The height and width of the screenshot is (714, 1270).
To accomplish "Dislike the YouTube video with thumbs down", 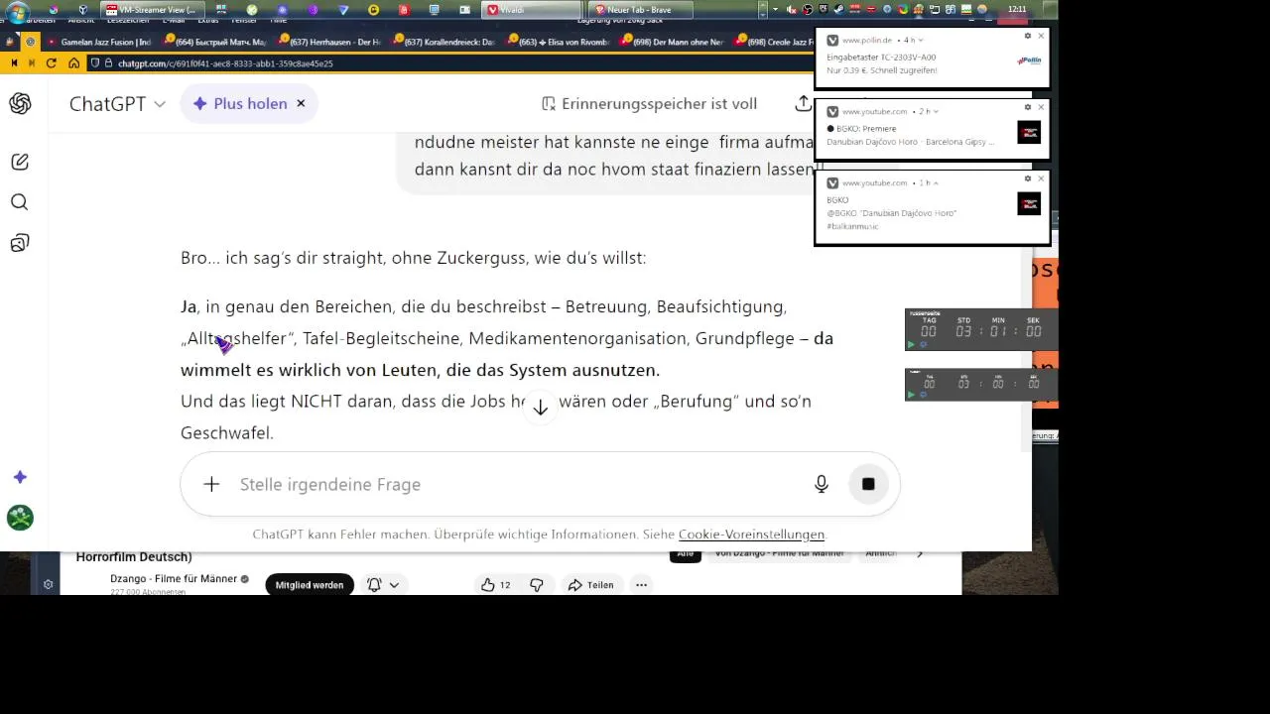I will [537, 585].
